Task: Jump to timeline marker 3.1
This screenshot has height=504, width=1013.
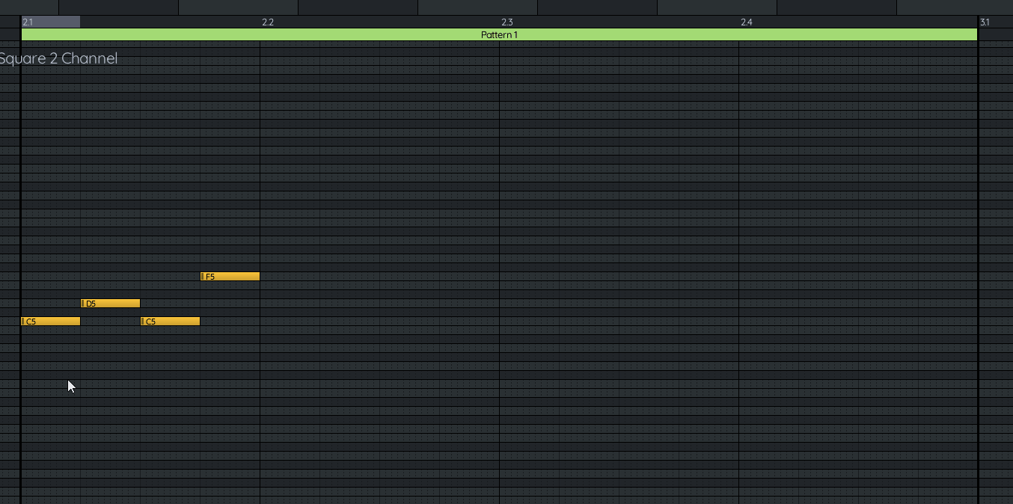Action: click(x=985, y=22)
